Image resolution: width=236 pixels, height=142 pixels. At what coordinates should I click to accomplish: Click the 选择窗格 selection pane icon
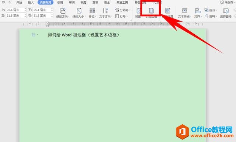pyautogui.click(x=226, y=11)
